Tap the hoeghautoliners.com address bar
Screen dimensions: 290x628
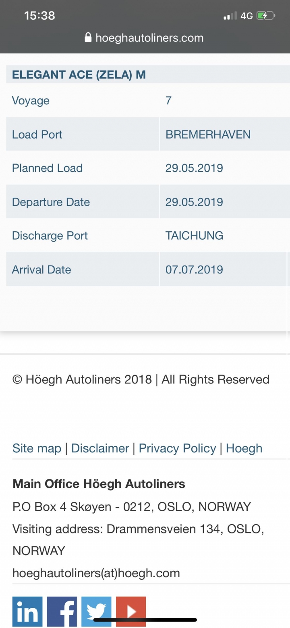[145, 38]
